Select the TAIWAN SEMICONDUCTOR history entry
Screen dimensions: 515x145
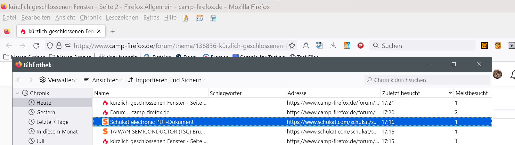click(157, 132)
